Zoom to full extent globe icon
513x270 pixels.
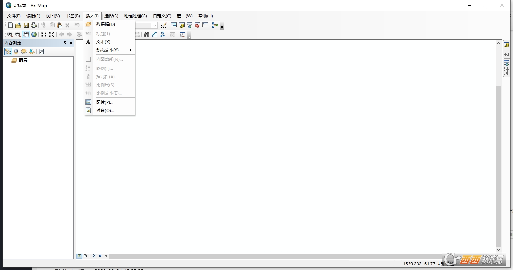[x=34, y=35]
